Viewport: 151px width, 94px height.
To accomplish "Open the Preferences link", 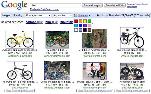I will pyautogui.click(x=132, y=7).
